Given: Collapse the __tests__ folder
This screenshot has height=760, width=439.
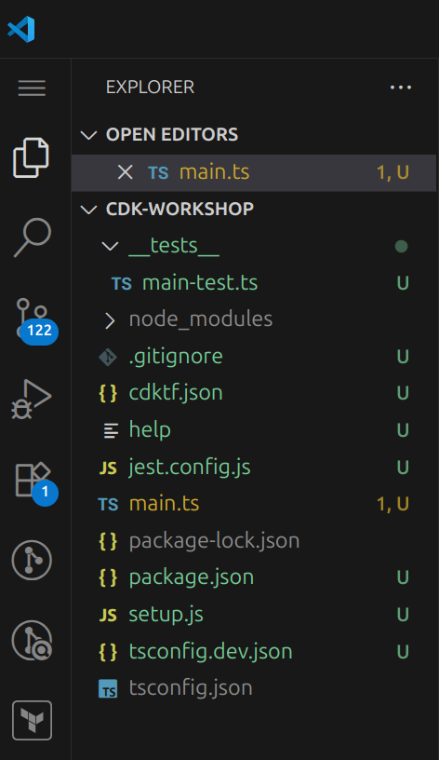Looking at the screenshot, I should pyautogui.click(x=110, y=246).
